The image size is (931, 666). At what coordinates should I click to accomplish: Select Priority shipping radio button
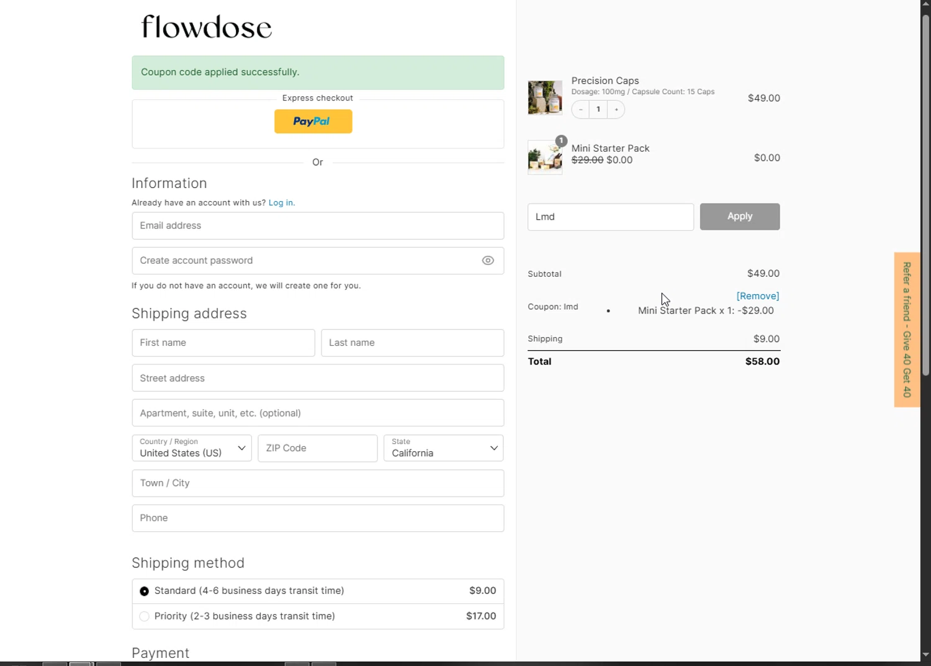coord(144,616)
